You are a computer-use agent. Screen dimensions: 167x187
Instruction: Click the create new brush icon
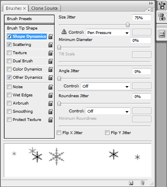click(x=131, y=183)
